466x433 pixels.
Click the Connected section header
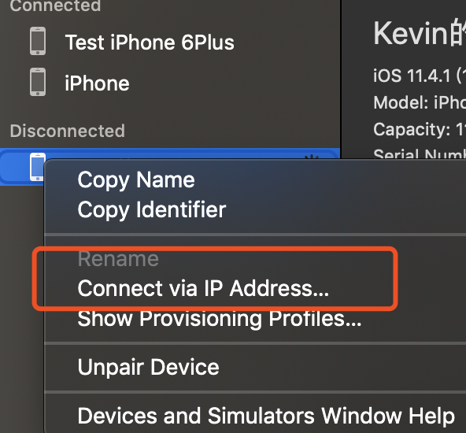coord(55,6)
